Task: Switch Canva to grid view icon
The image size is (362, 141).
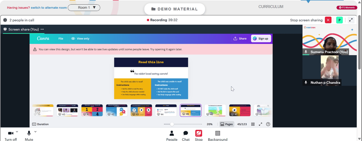Action: (253, 124)
